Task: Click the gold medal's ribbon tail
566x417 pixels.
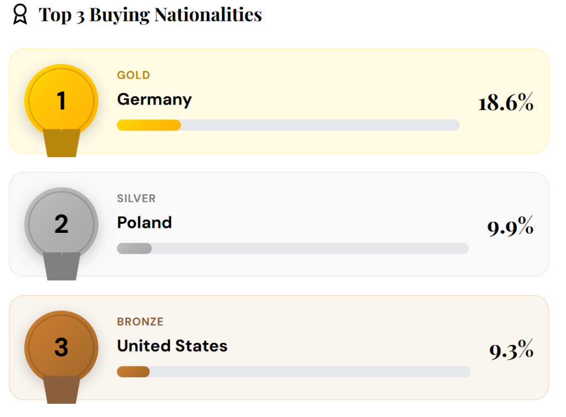Action: point(61,144)
